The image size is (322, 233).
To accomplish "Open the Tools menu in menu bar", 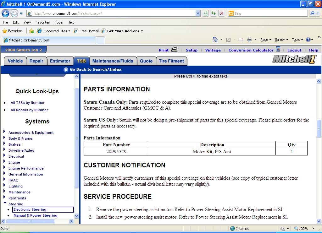I will point(58,22).
